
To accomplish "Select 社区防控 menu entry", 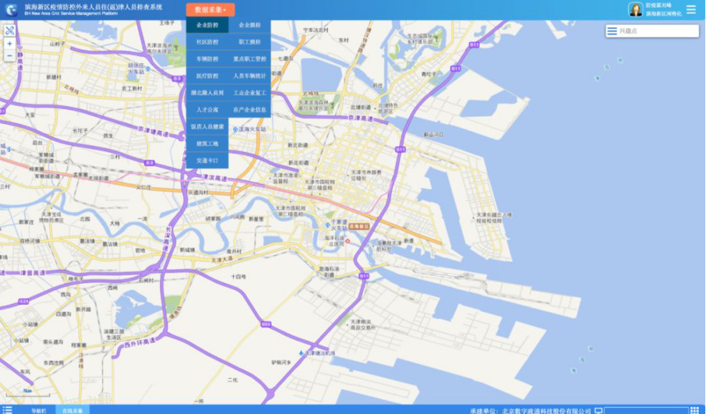I will pos(207,42).
